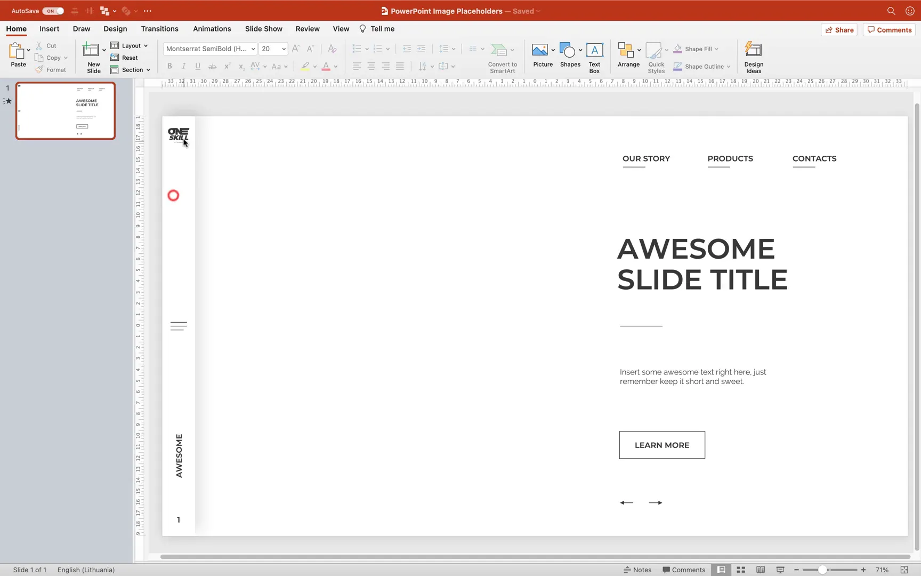Open the Animations tab
The width and height of the screenshot is (921, 576).
click(x=212, y=29)
